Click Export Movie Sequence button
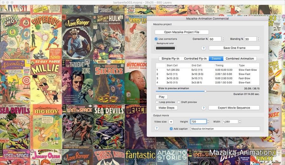Screen dimensions: 285x165 coord(234,108)
